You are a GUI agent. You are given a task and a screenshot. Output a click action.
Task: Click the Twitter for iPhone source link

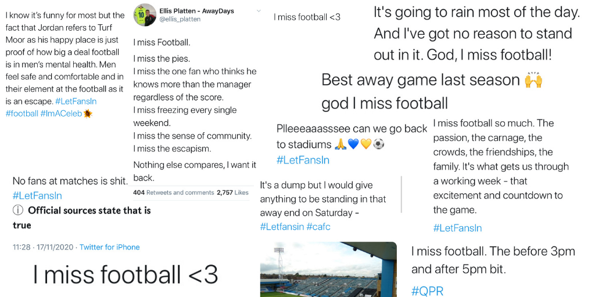click(x=109, y=247)
